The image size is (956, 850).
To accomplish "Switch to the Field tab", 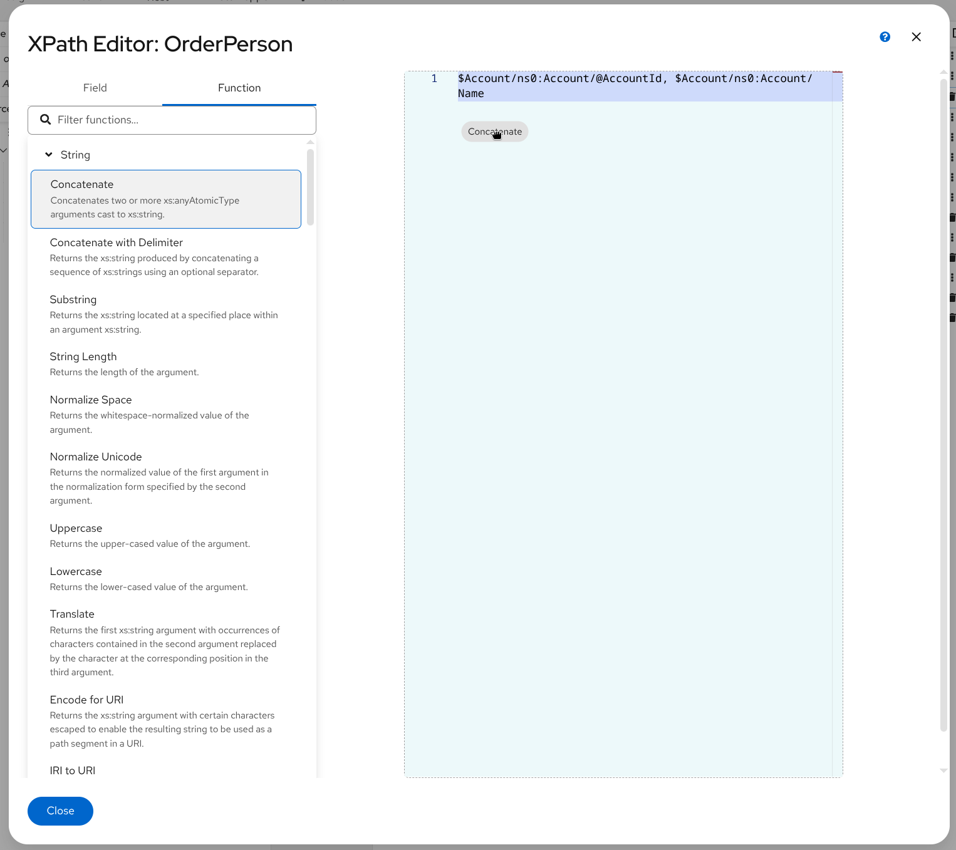I will pyautogui.click(x=95, y=88).
